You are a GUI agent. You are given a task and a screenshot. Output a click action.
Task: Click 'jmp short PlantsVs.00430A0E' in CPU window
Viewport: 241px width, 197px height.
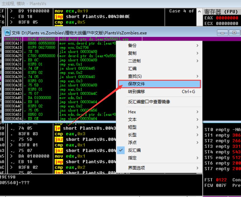(92, 16)
